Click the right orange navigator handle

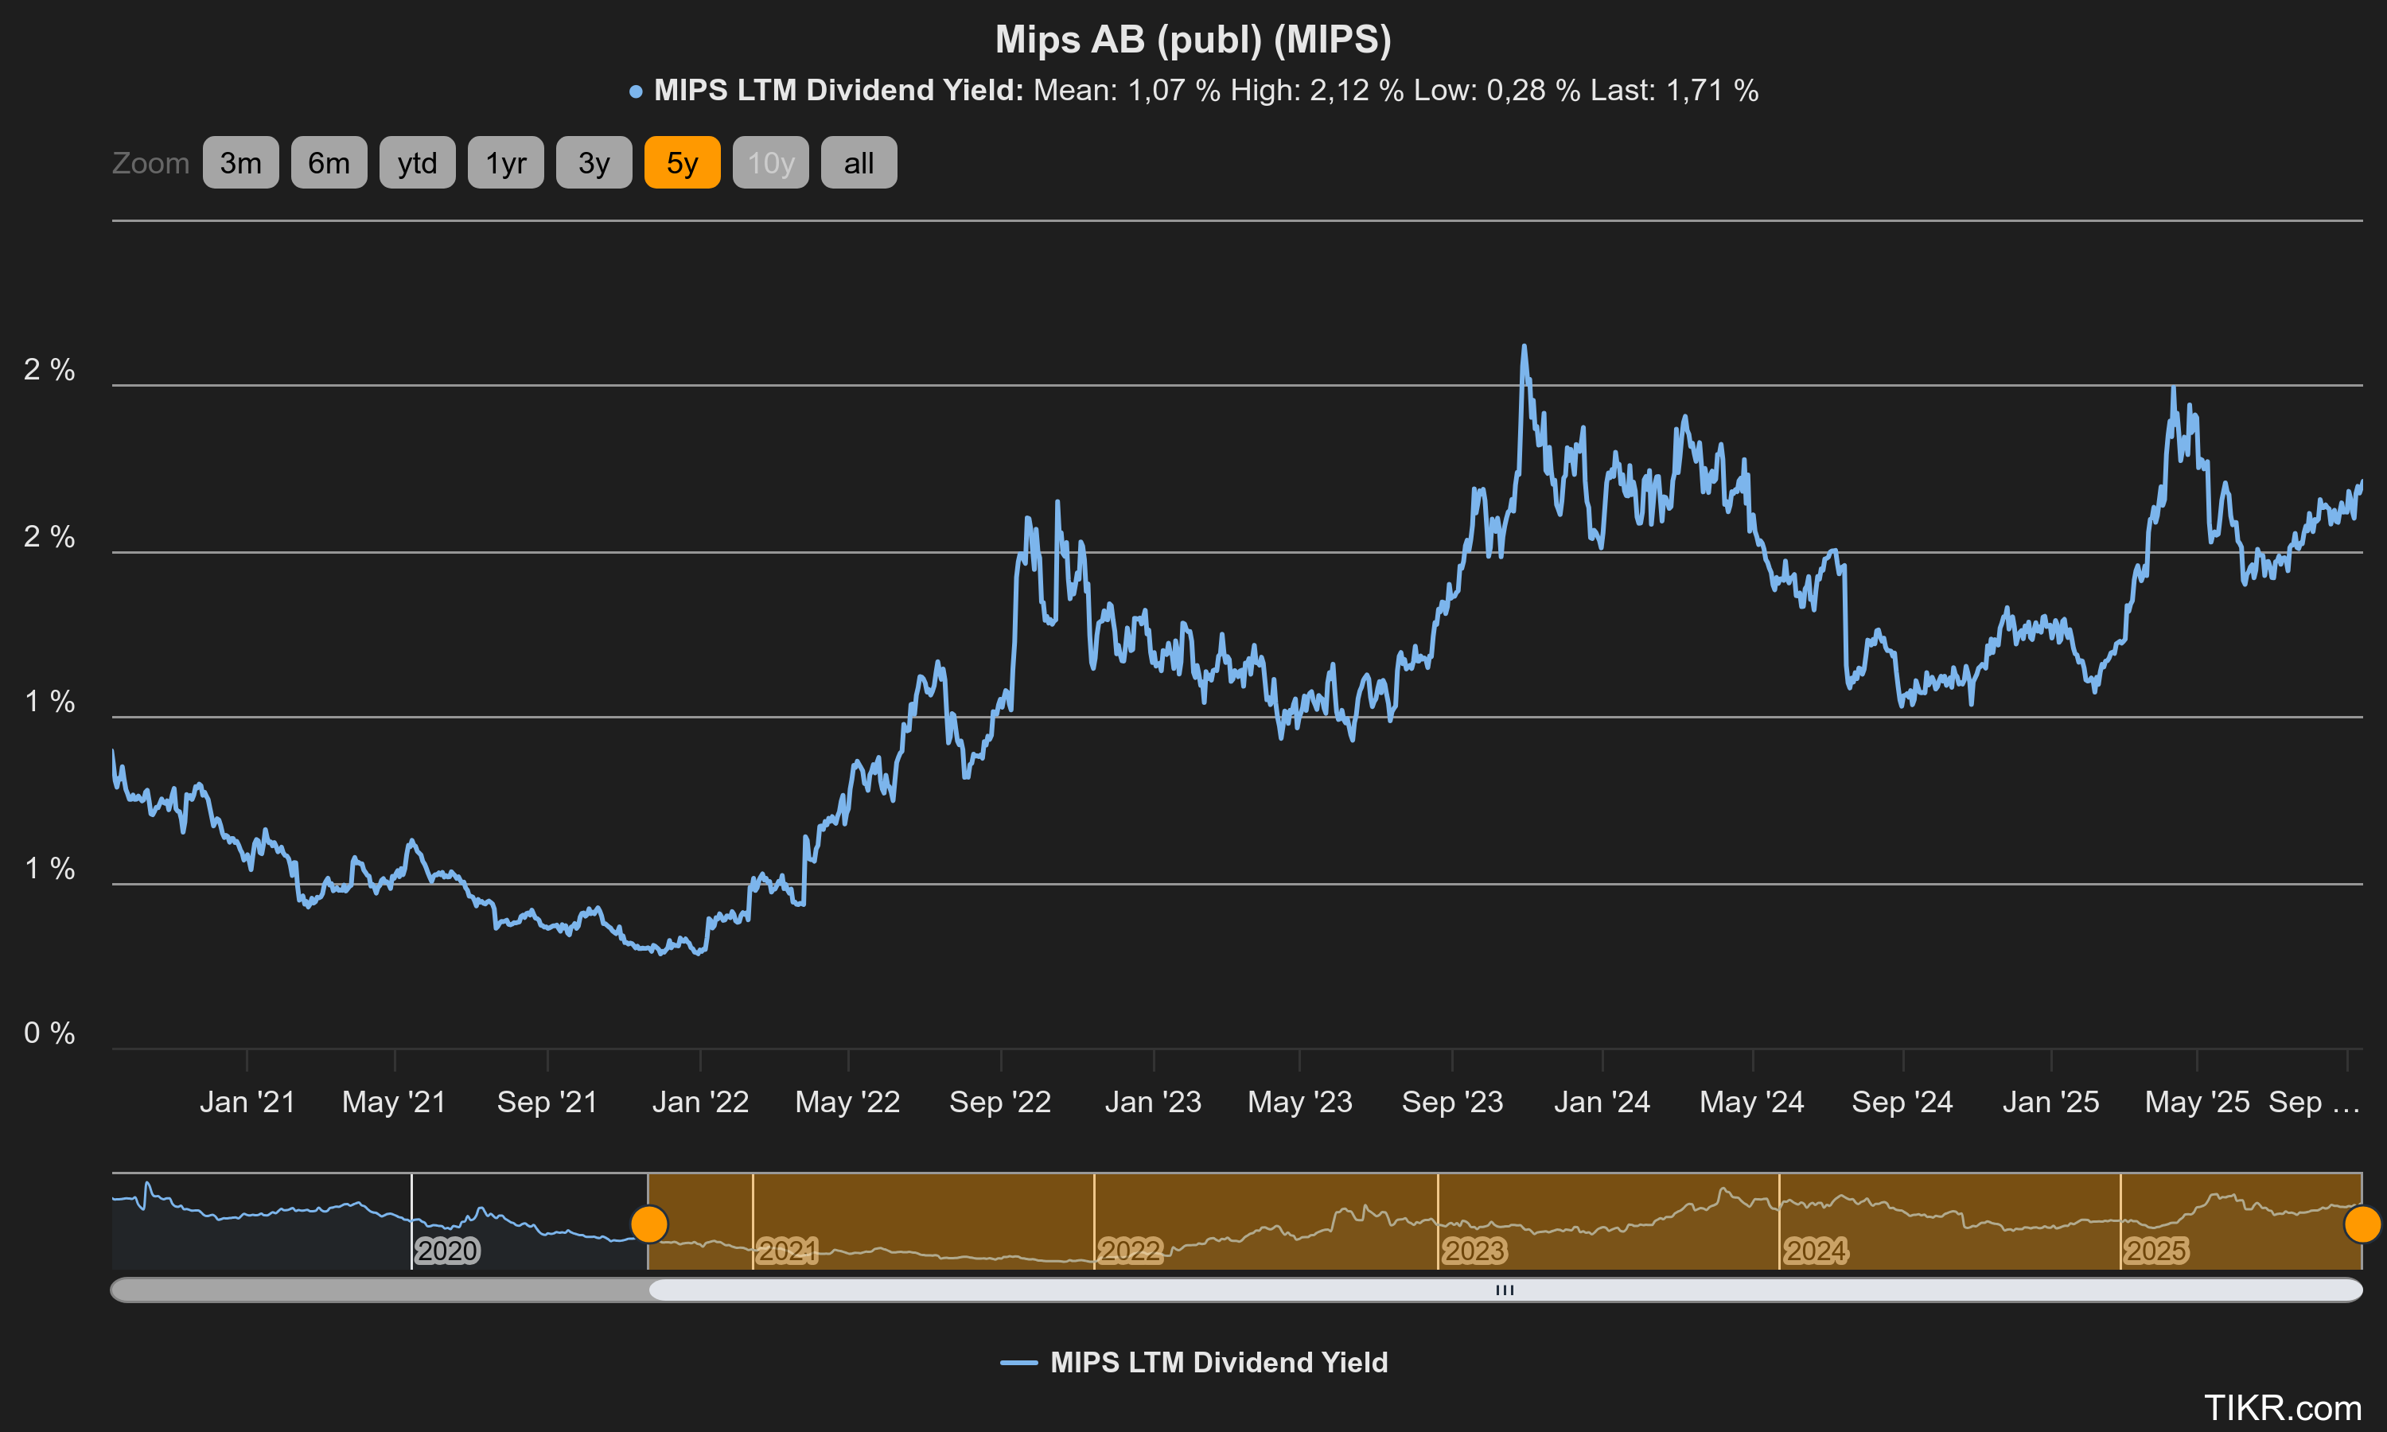(x=2362, y=1224)
